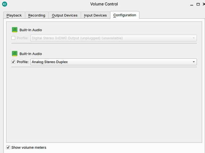Click the speaker icon in the title bar
Viewport: 205px width, 153px height.
(x=4, y=4)
